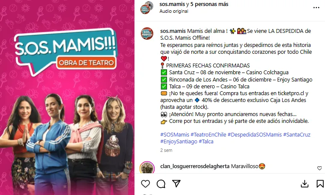Open the #EnjoySantiago hashtag

[x=179, y=142]
